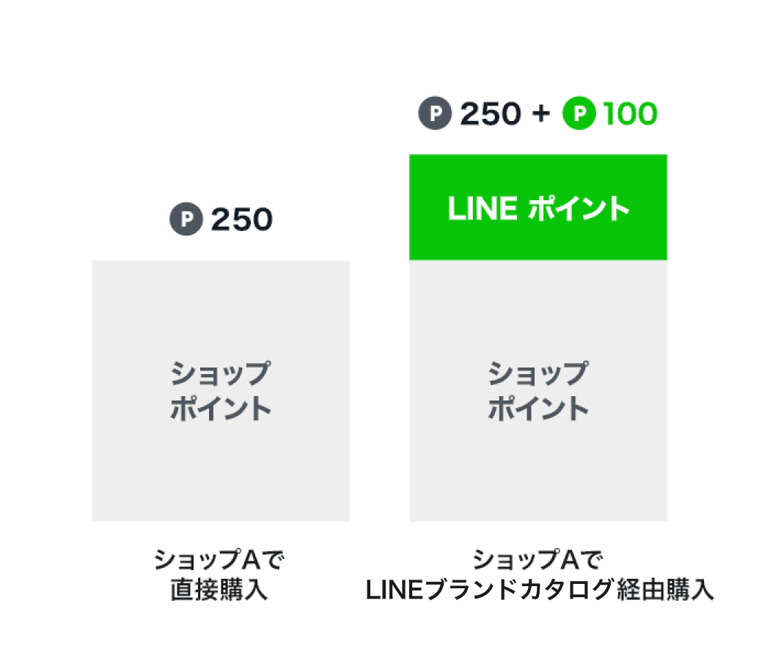Click "ショップAで" above the LINEブランドカタログ caption
The height and width of the screenshot is (669, 759).
538,561
